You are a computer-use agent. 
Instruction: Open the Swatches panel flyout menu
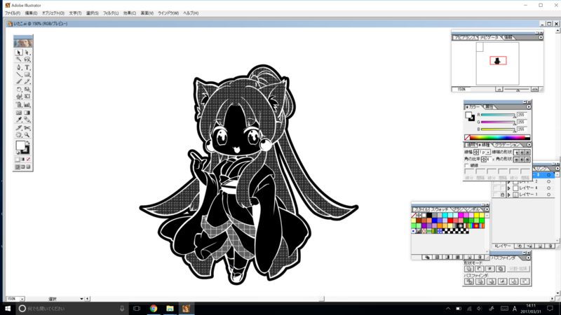click(x=487, y=209)
